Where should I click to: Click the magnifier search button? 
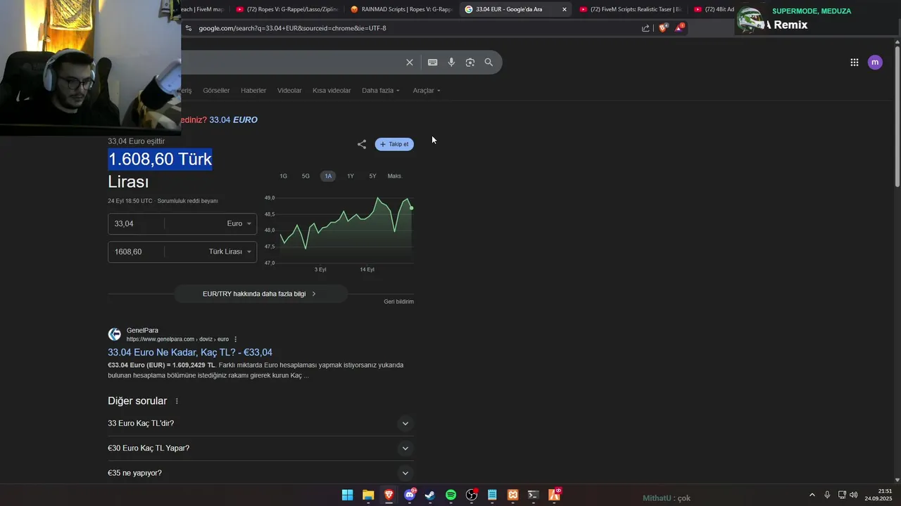489,63
